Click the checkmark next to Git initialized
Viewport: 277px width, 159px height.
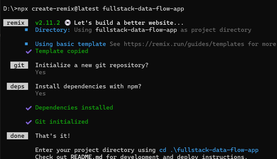tap(28, 122)
